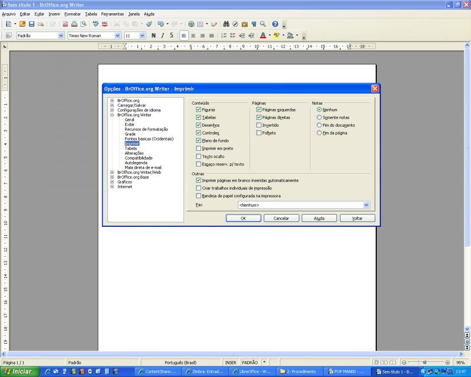Expand the BrOffice.org Base node
This screenshot has width=471, height=377.
coord(112,177)
